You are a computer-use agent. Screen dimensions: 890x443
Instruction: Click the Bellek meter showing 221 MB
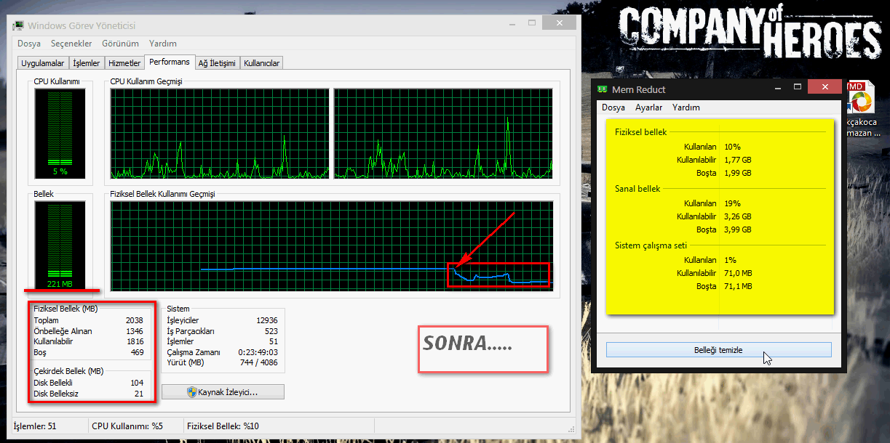tap(60, 245)
